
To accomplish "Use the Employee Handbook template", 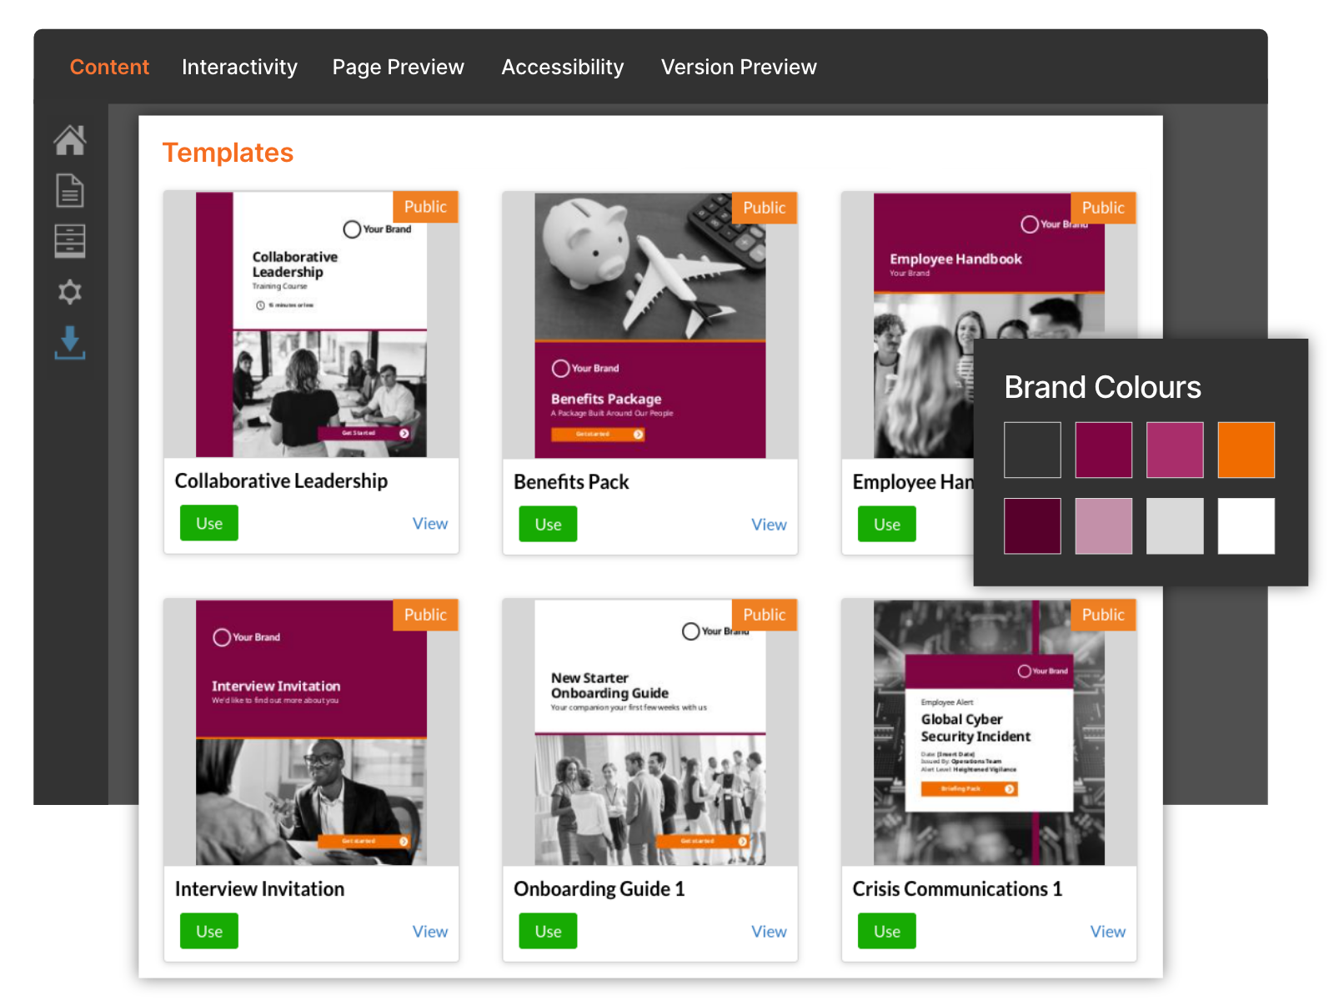I will point(887,524).
